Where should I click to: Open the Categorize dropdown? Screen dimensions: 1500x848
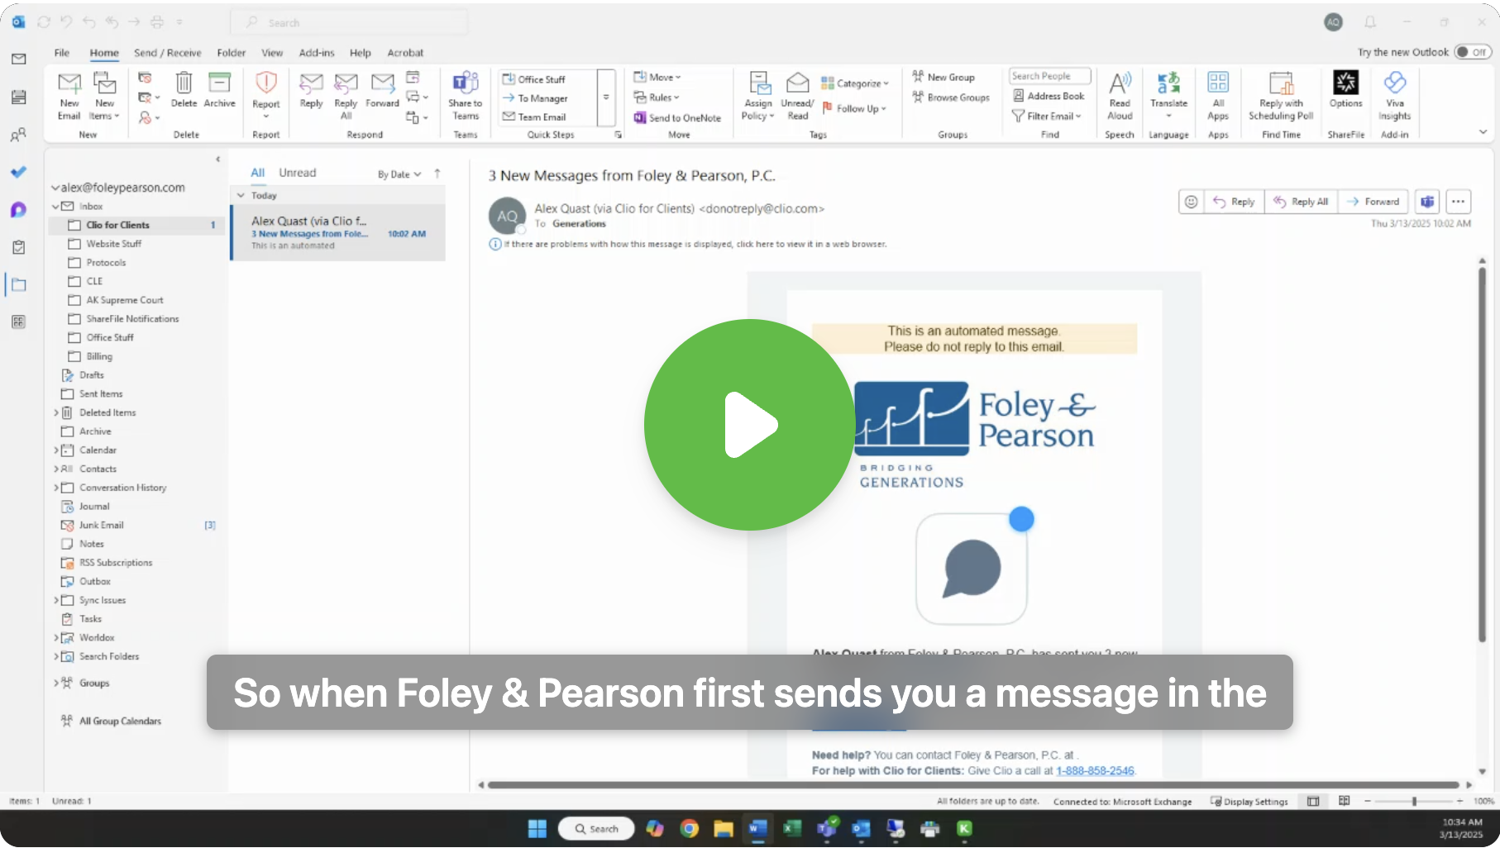[x=855, y=83]
